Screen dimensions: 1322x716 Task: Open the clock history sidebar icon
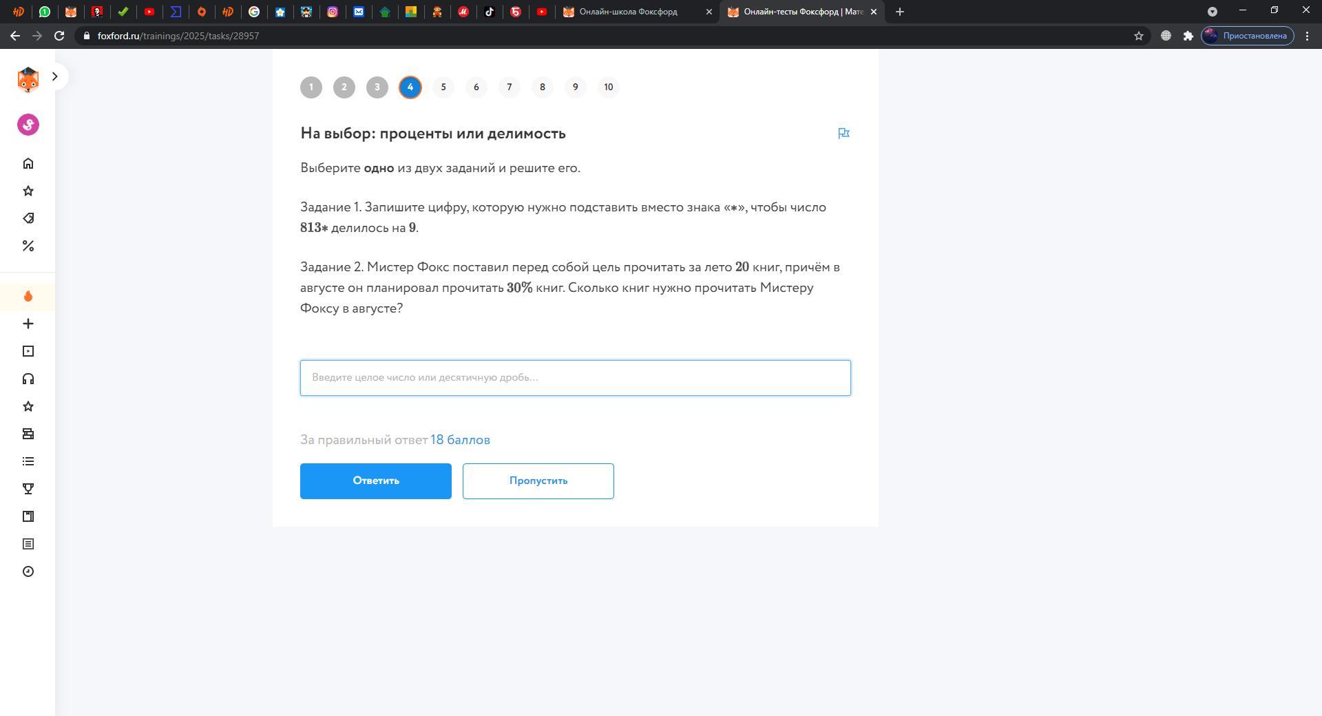click(x=28, y=571)
